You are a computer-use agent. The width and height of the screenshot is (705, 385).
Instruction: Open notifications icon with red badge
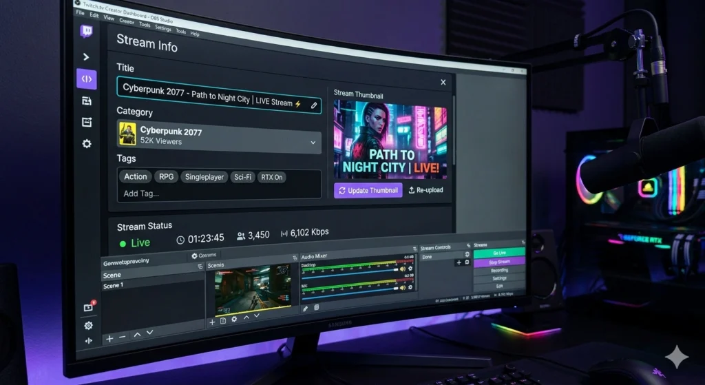[89, 306]
